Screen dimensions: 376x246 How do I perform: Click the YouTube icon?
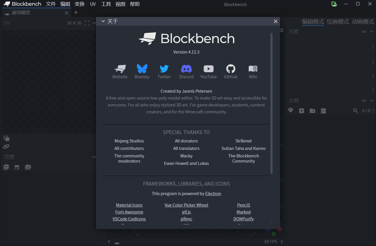coord(208,69)
